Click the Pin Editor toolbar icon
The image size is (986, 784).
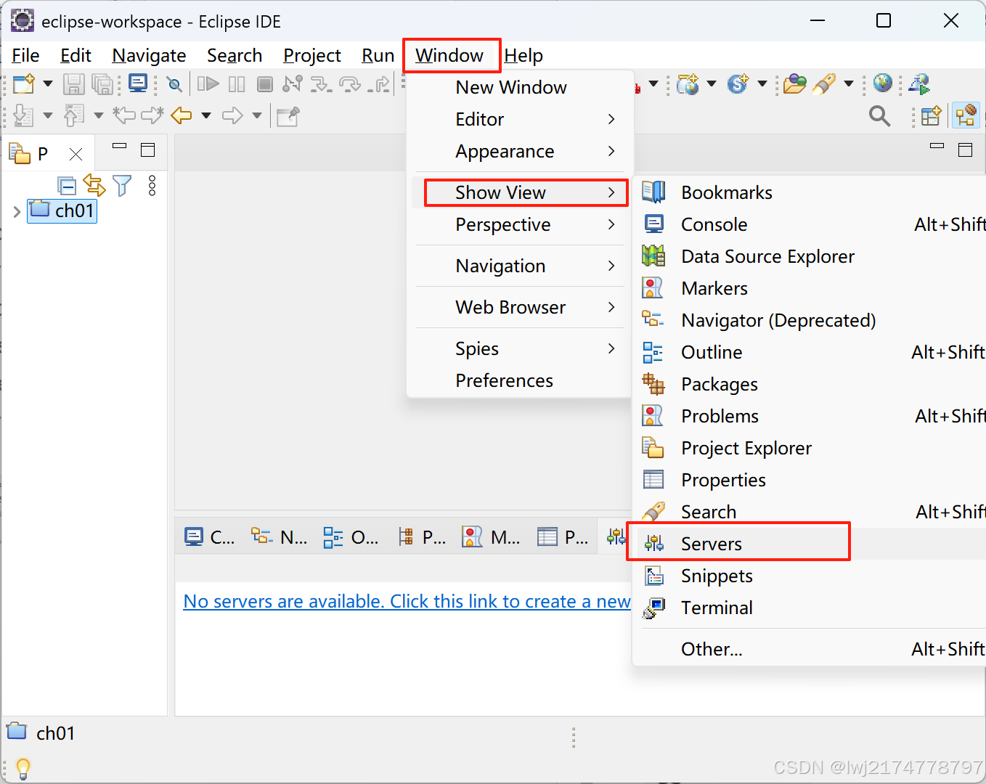point(288,116)
